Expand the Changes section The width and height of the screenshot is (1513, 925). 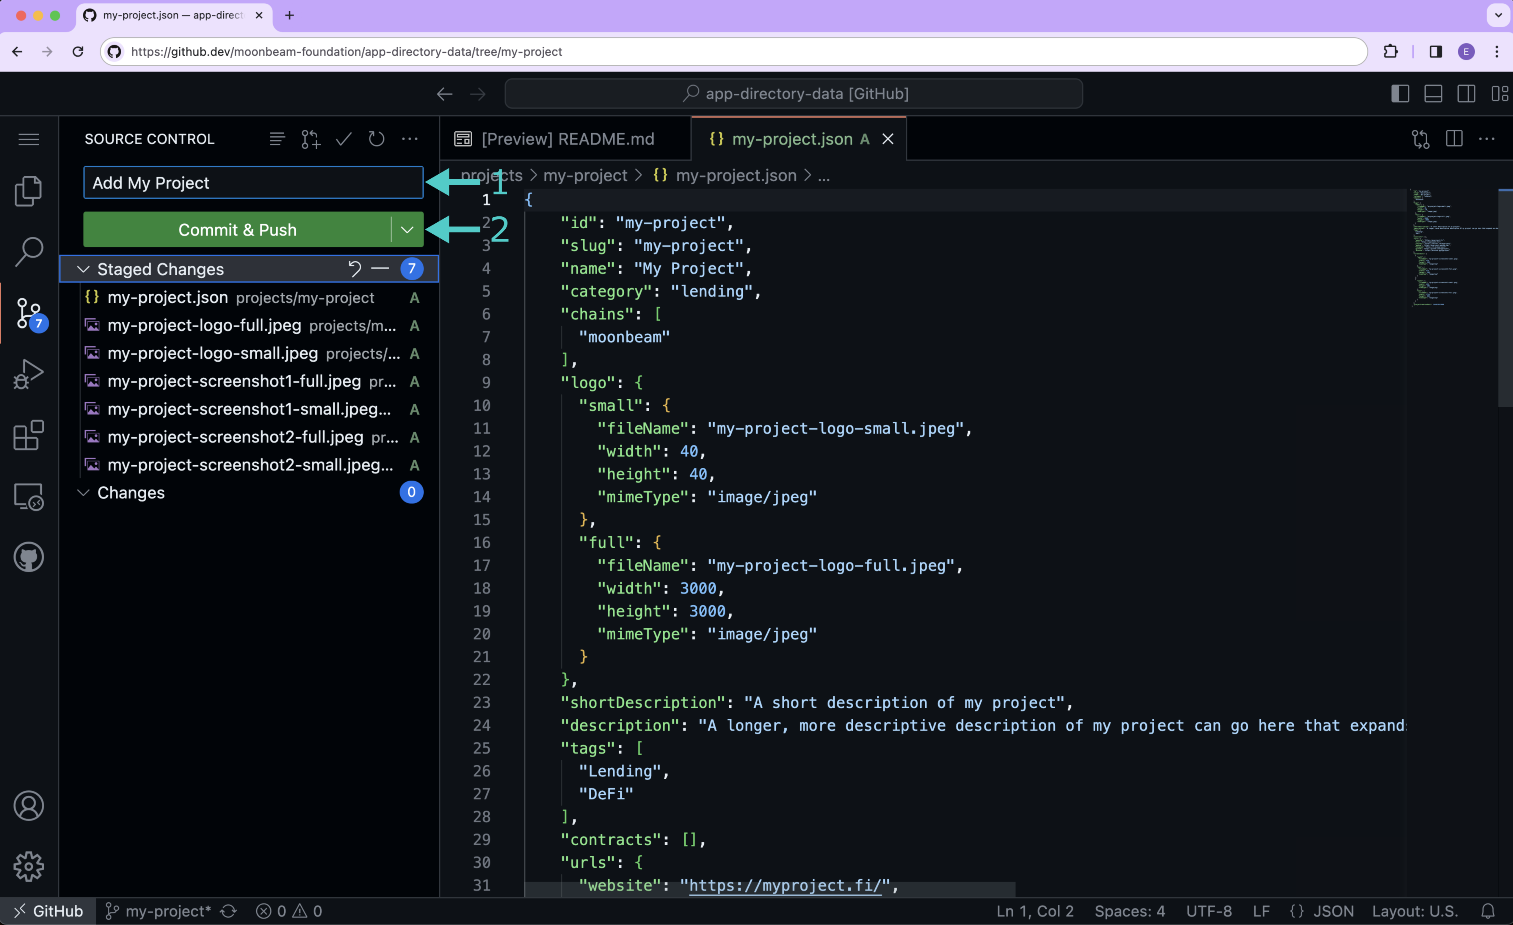coord(83,492)
